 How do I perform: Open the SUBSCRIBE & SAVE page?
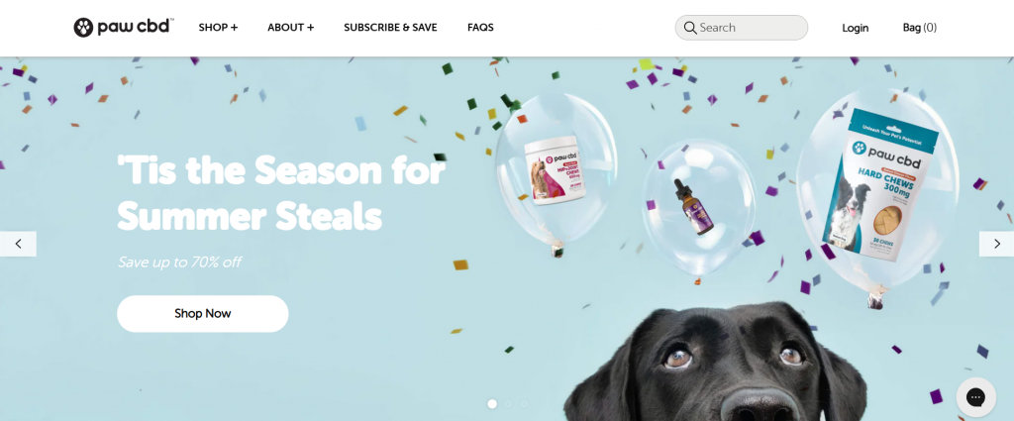pos(390,28)
